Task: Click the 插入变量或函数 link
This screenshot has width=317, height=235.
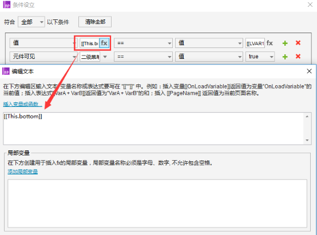Action: [23, 104]
